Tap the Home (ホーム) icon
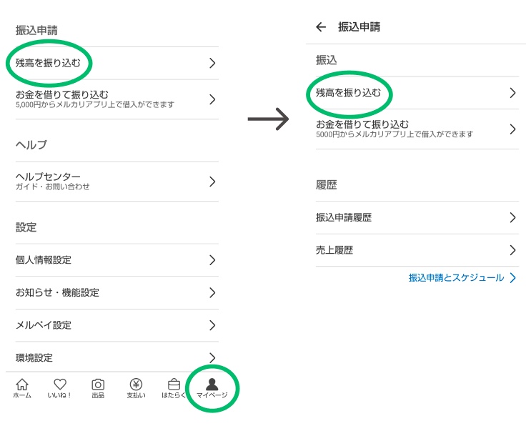 click(22, 388)
